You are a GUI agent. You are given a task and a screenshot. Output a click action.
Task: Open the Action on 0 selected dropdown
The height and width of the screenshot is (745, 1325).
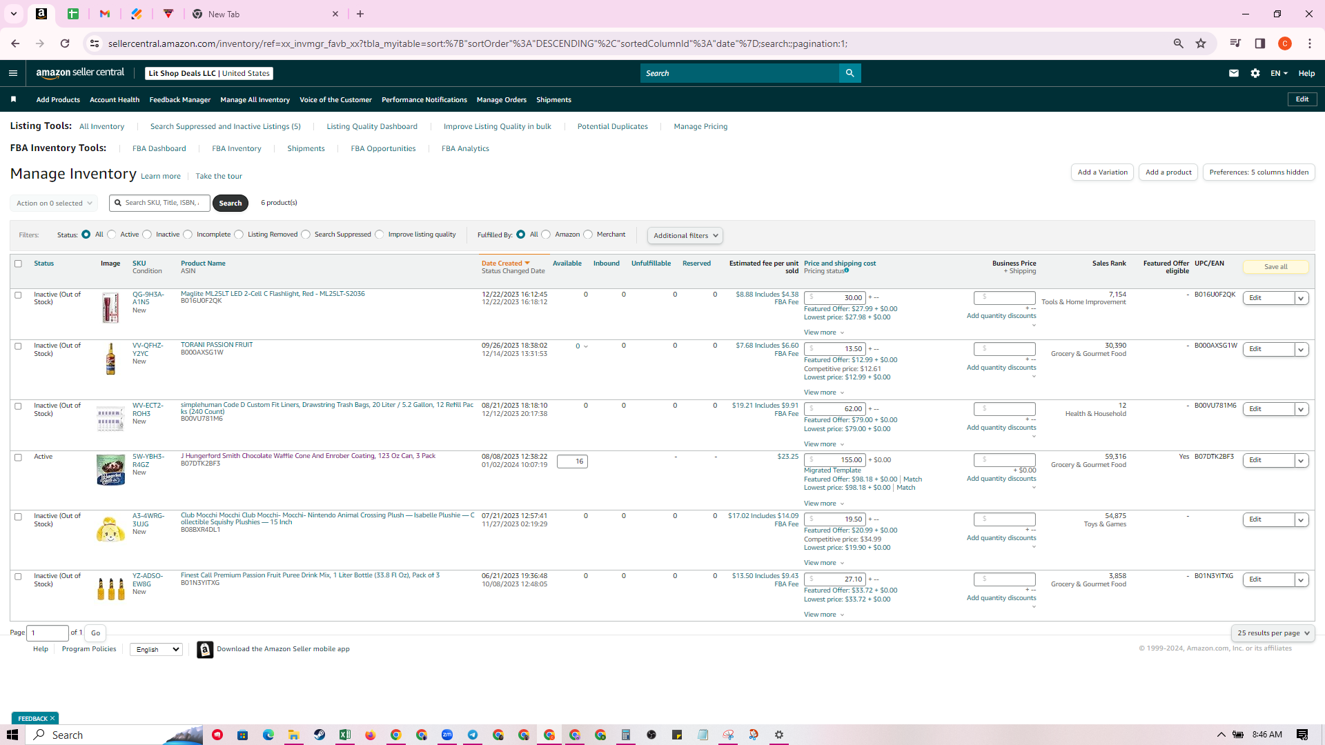click(54, 203)
